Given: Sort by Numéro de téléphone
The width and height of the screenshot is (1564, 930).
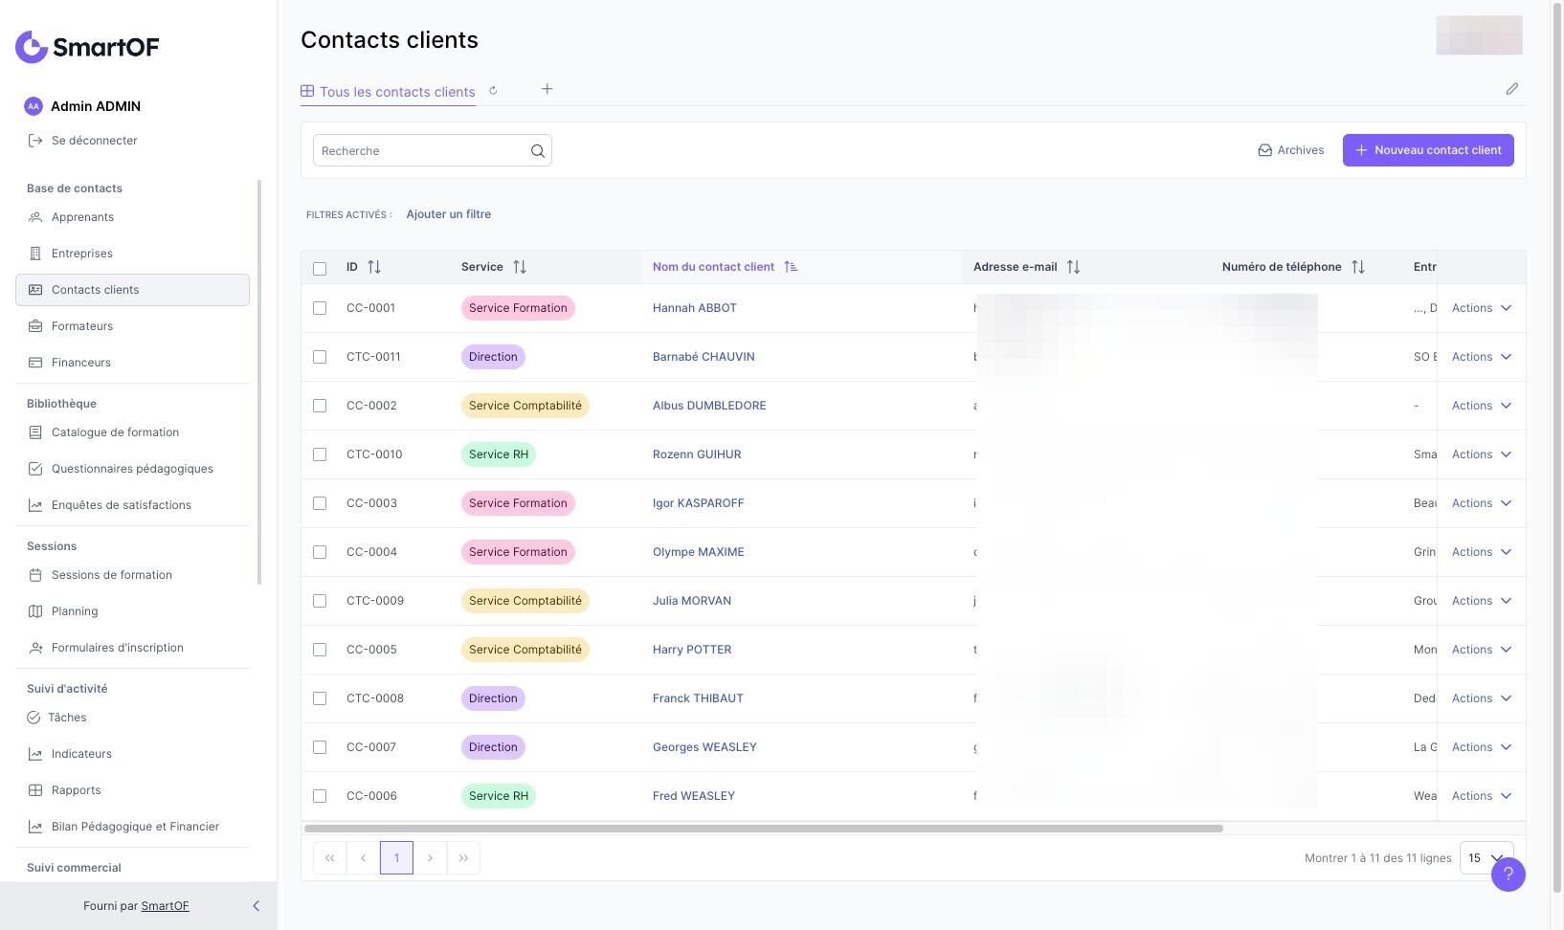Looking at the screenshot, I should coord(1357,267).
